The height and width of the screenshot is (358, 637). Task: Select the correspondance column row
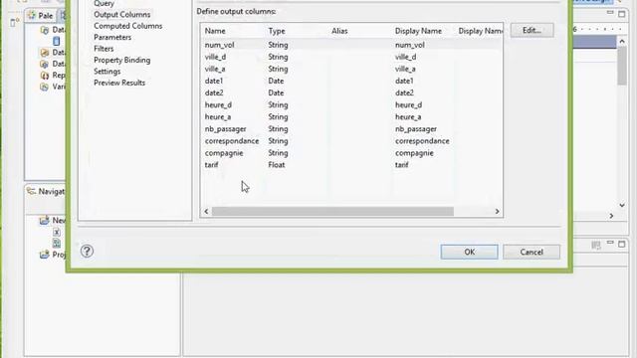(x=351, y=141)
